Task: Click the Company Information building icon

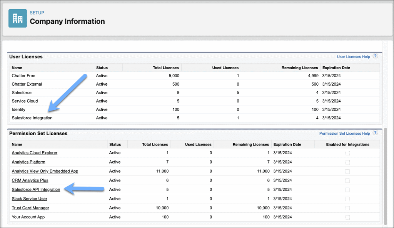Action: click(x=18, y=18)
